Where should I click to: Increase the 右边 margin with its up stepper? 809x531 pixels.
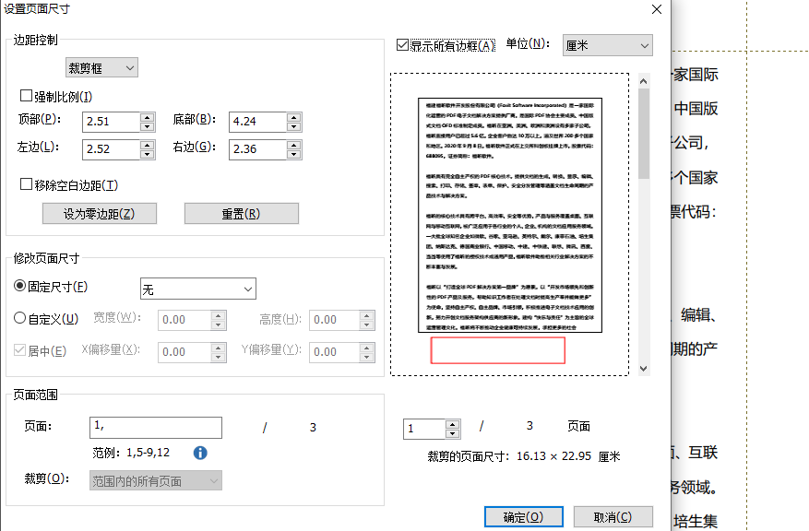[x=293, y=145]
